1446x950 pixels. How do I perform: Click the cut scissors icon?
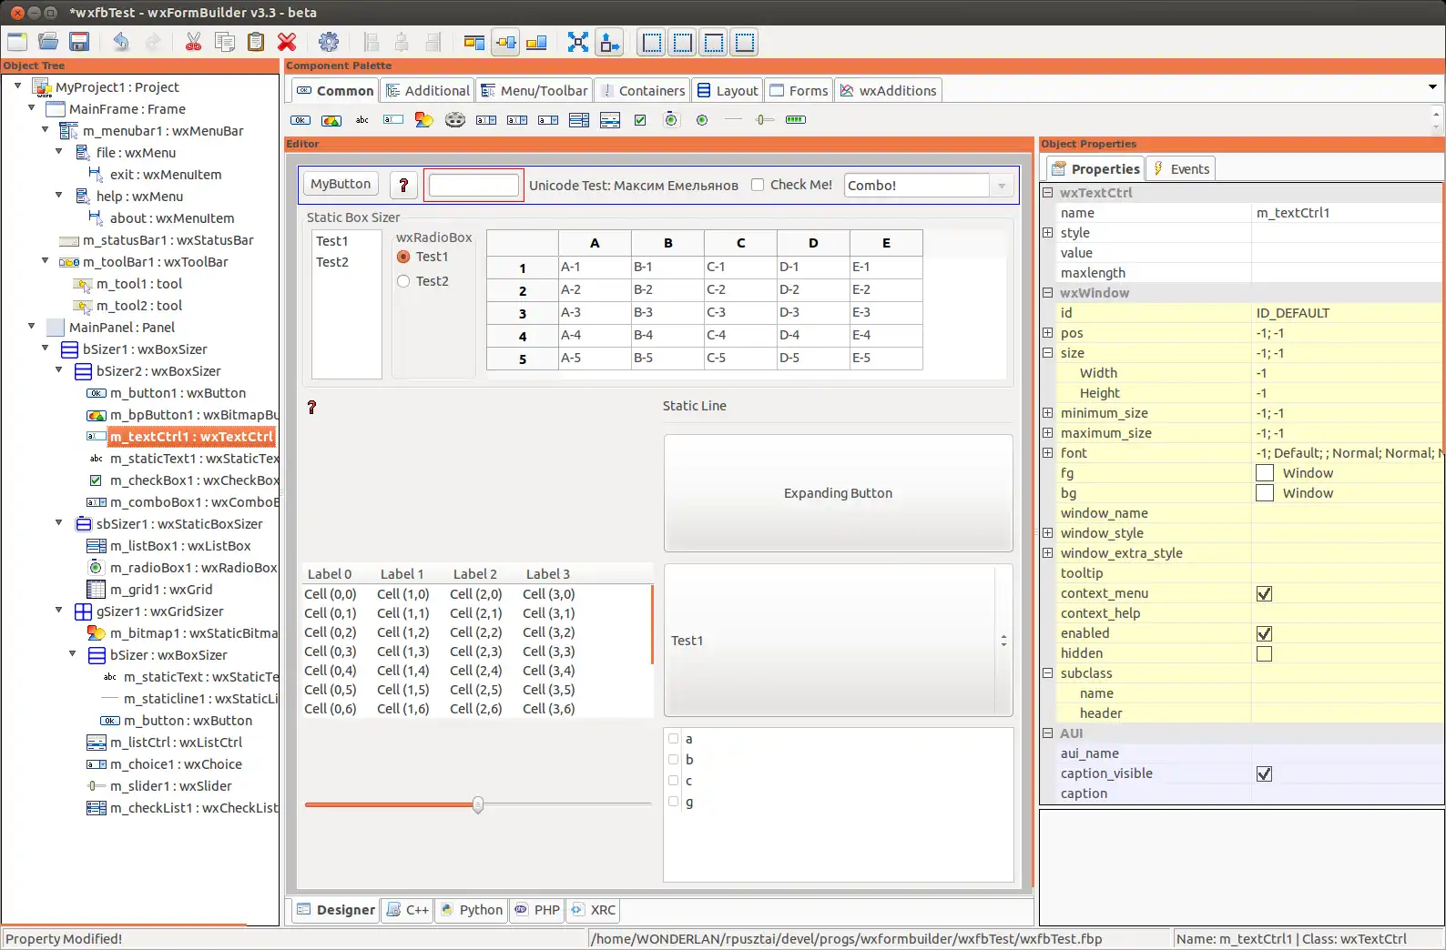point(193,42)
